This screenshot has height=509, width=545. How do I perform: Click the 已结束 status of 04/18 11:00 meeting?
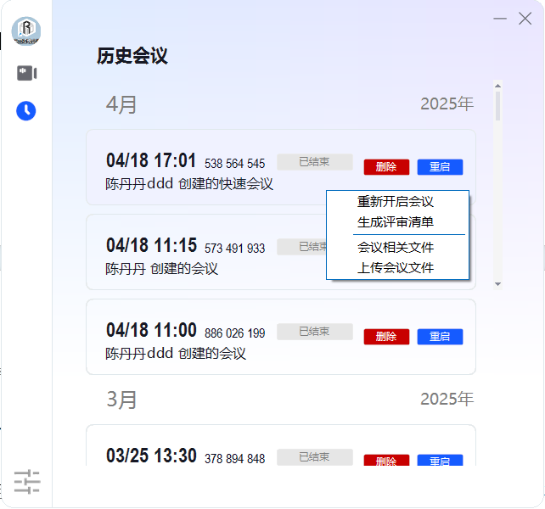[314, 332]
